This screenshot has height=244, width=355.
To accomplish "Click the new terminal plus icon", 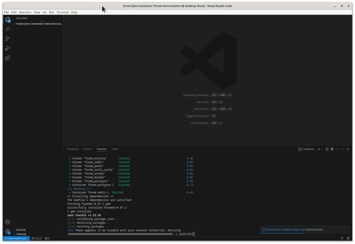I will pos(319,149).
